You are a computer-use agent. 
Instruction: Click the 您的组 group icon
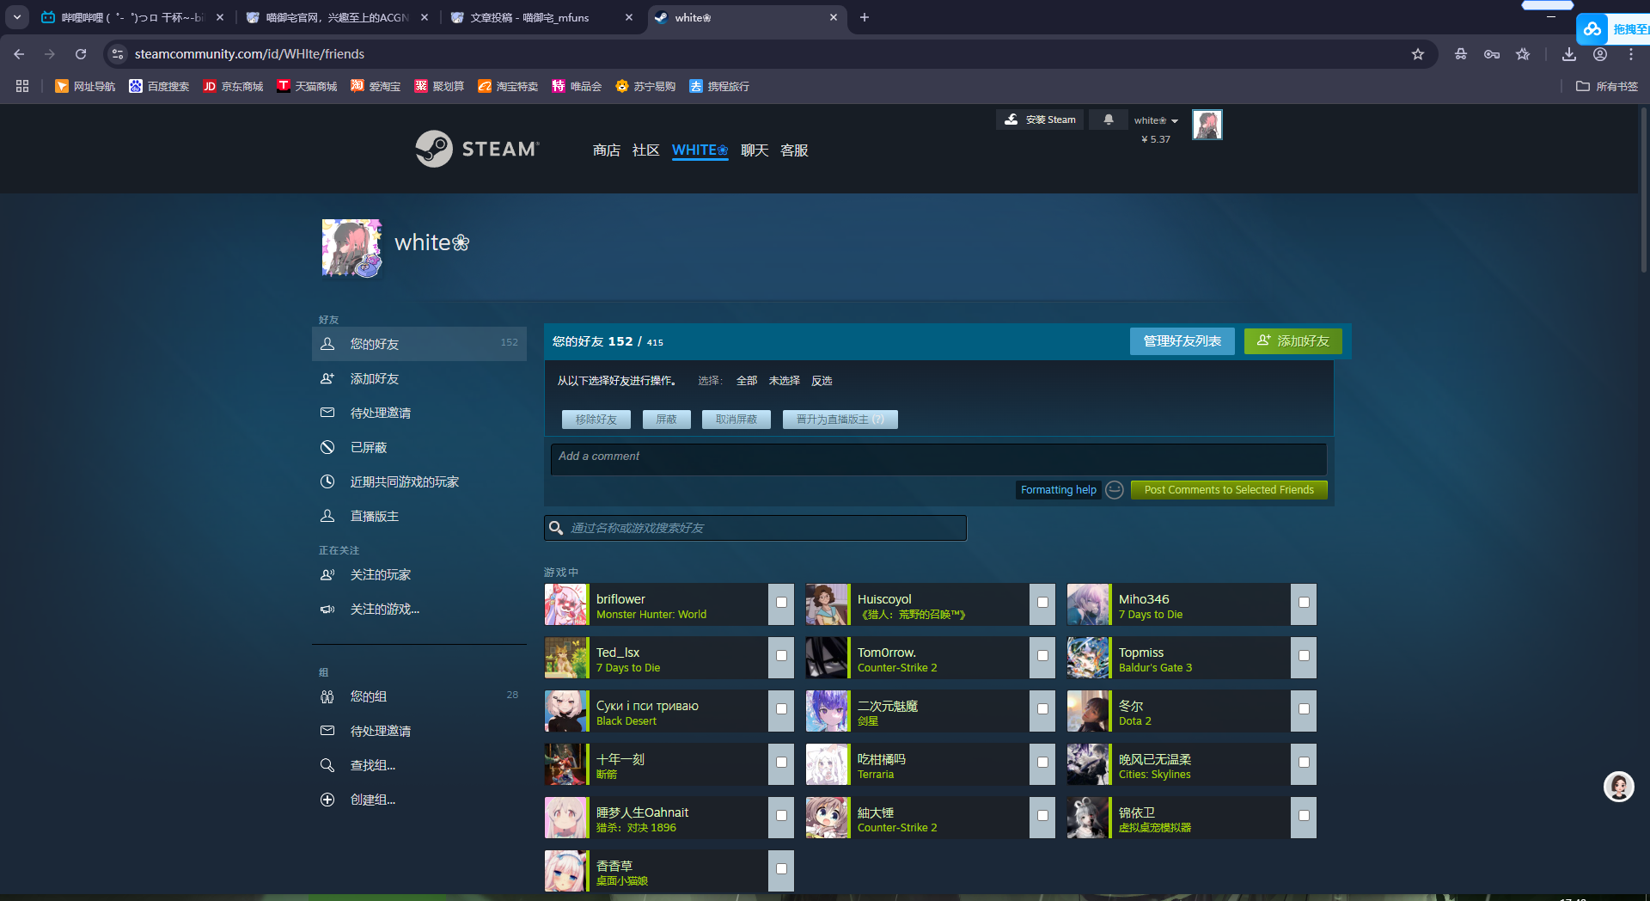[327, 696]
